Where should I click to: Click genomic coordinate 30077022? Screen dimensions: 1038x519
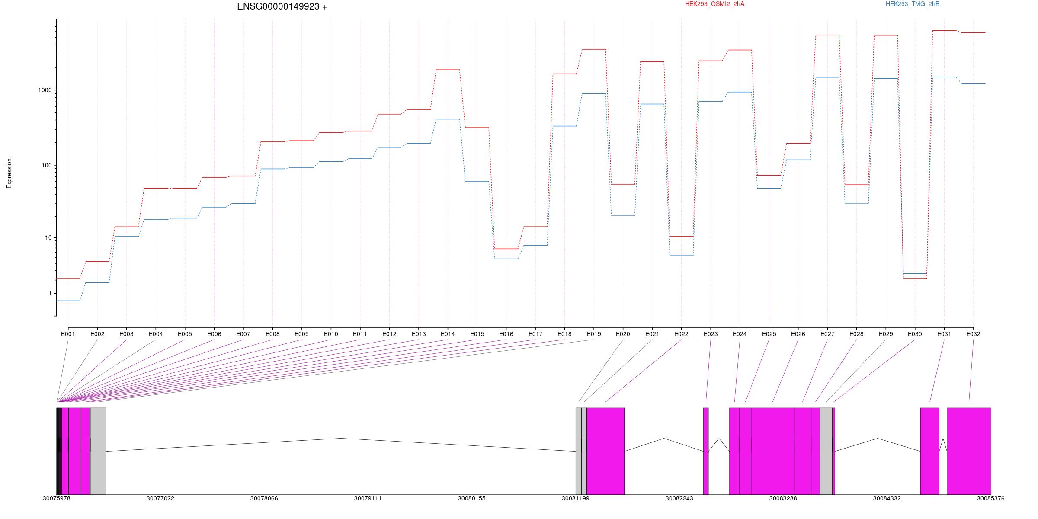pyautogui.click(x=160, y=498)
